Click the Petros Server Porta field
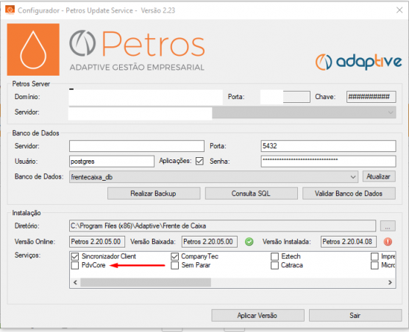Screen dimensions: 409x332 285,97
